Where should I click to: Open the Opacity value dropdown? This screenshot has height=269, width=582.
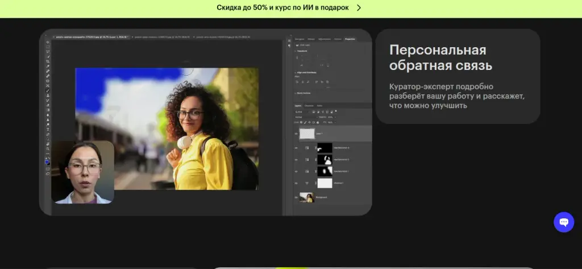pos(335,117)
